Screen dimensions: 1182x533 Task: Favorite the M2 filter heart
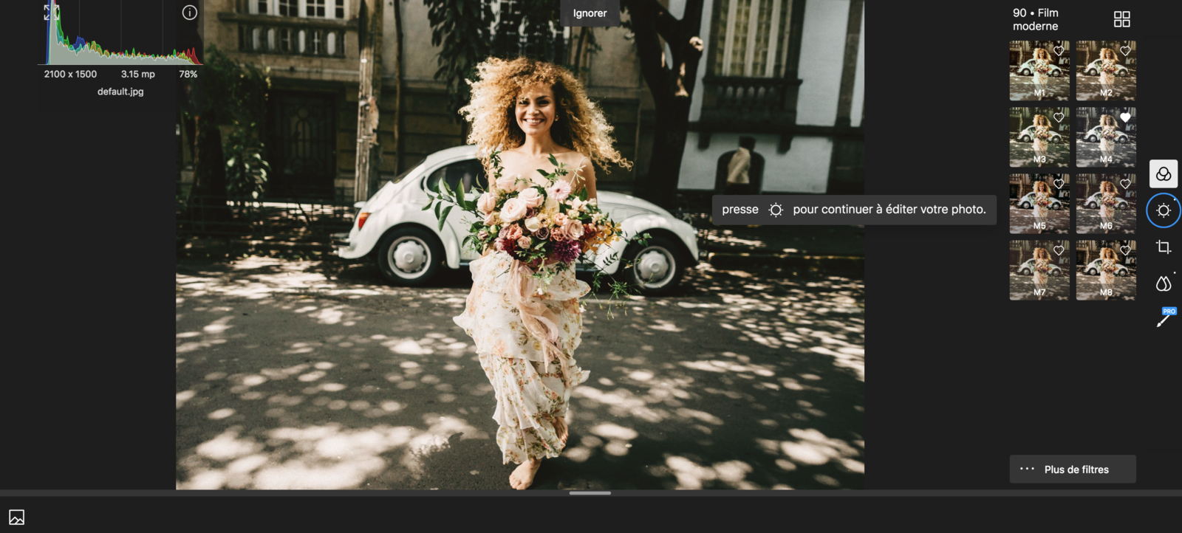1125,51
